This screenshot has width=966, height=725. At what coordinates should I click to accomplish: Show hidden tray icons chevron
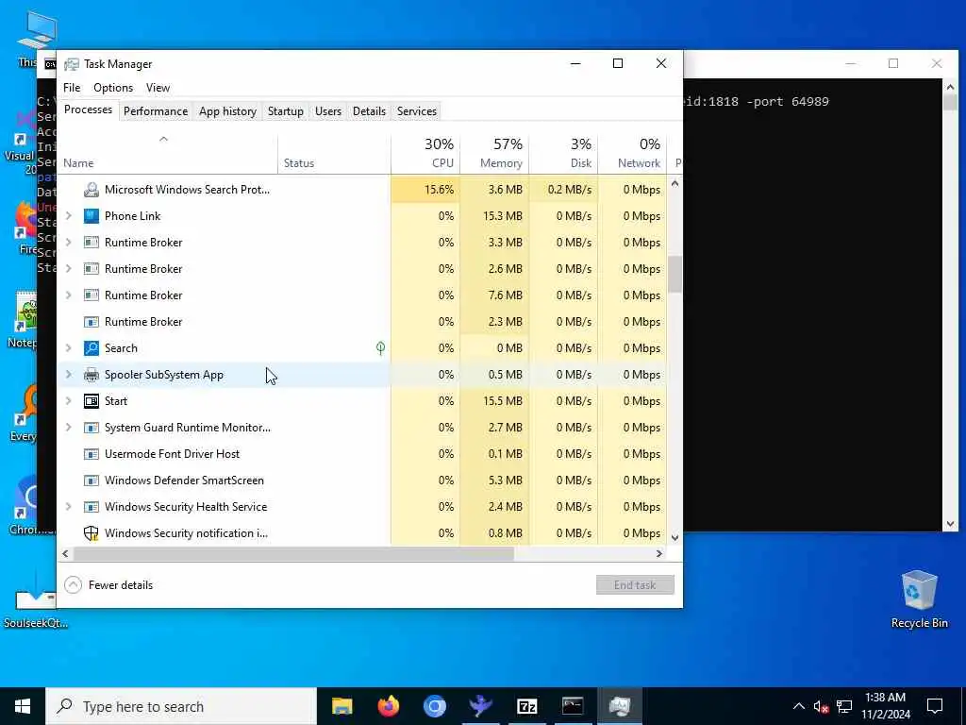pyautogui.click(x=798, y=706)
